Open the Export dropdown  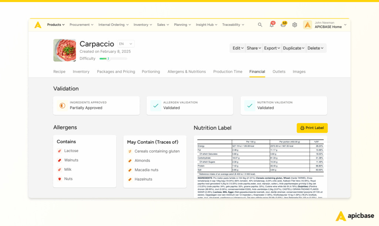click(x=272, y=48)
